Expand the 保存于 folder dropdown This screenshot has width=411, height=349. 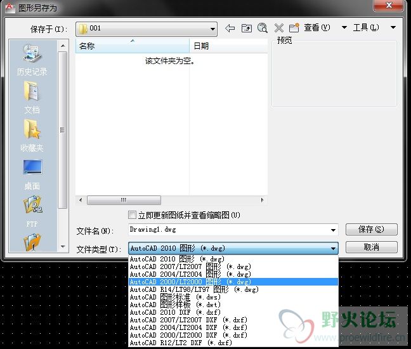coord(213,29)
